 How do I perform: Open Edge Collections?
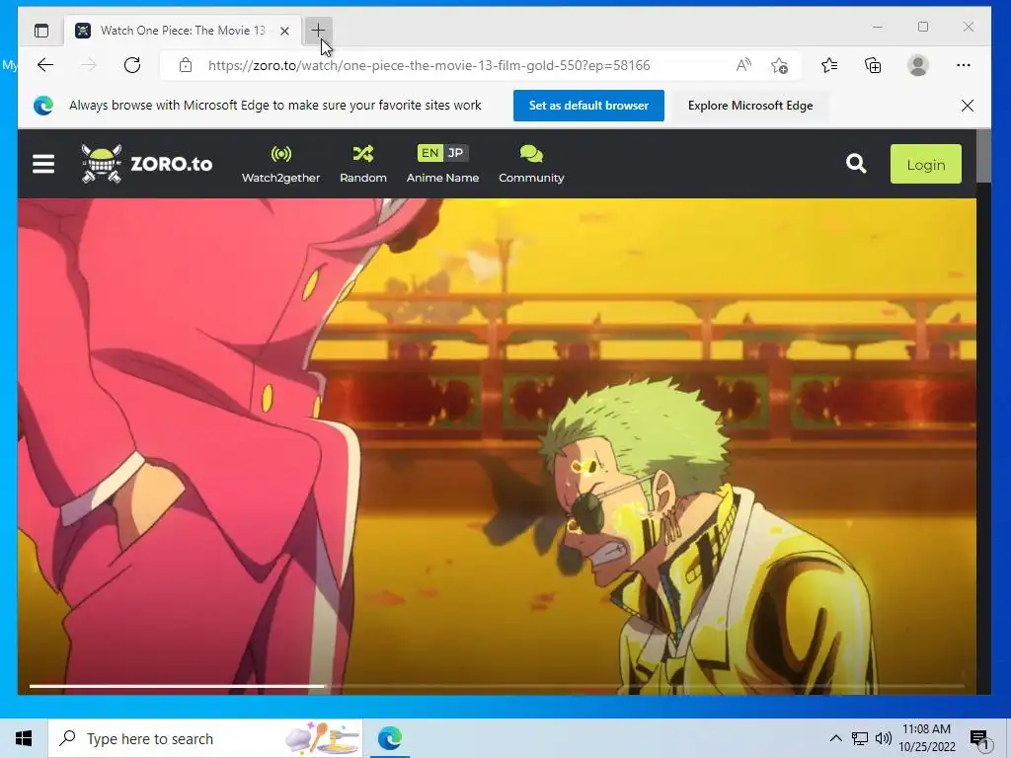(873, 65)
